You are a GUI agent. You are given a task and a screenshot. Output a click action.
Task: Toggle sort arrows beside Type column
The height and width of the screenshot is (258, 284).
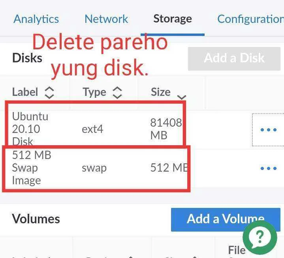(x=117, y=92)
